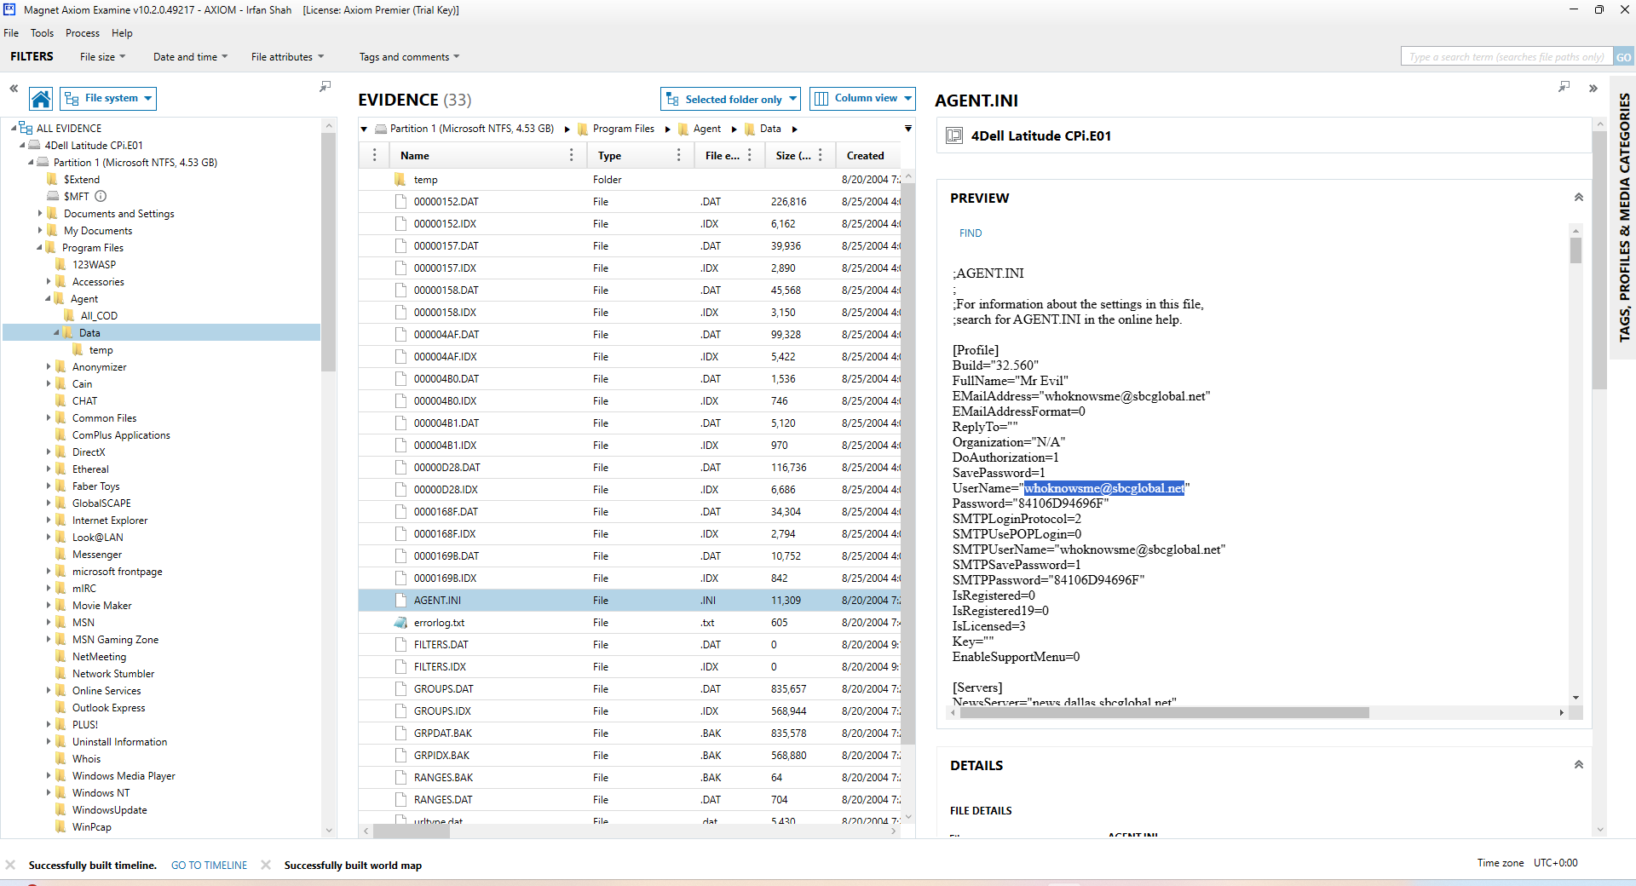The height and width of the screenshot is (886, 1636).
Task: Open the Name column options menu
Action: click(571, 155)
